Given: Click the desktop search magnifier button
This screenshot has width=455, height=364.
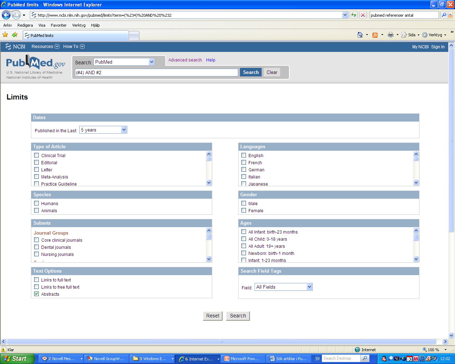Looking at the screenshot, I should tap(365, 359).
